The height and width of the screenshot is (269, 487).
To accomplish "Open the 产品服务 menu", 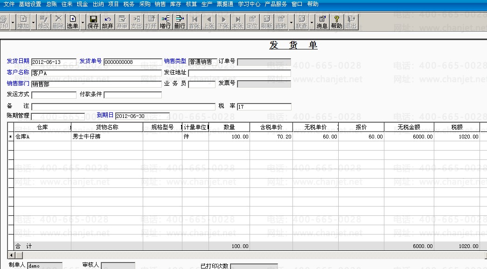I will [x=276, y=4].
